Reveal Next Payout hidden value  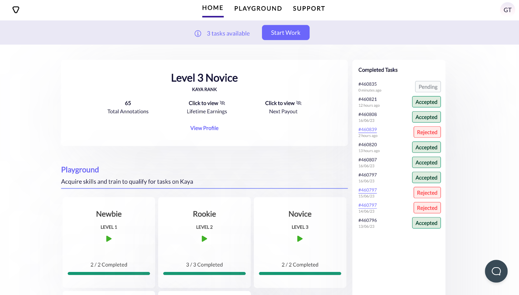coord(283,103)
